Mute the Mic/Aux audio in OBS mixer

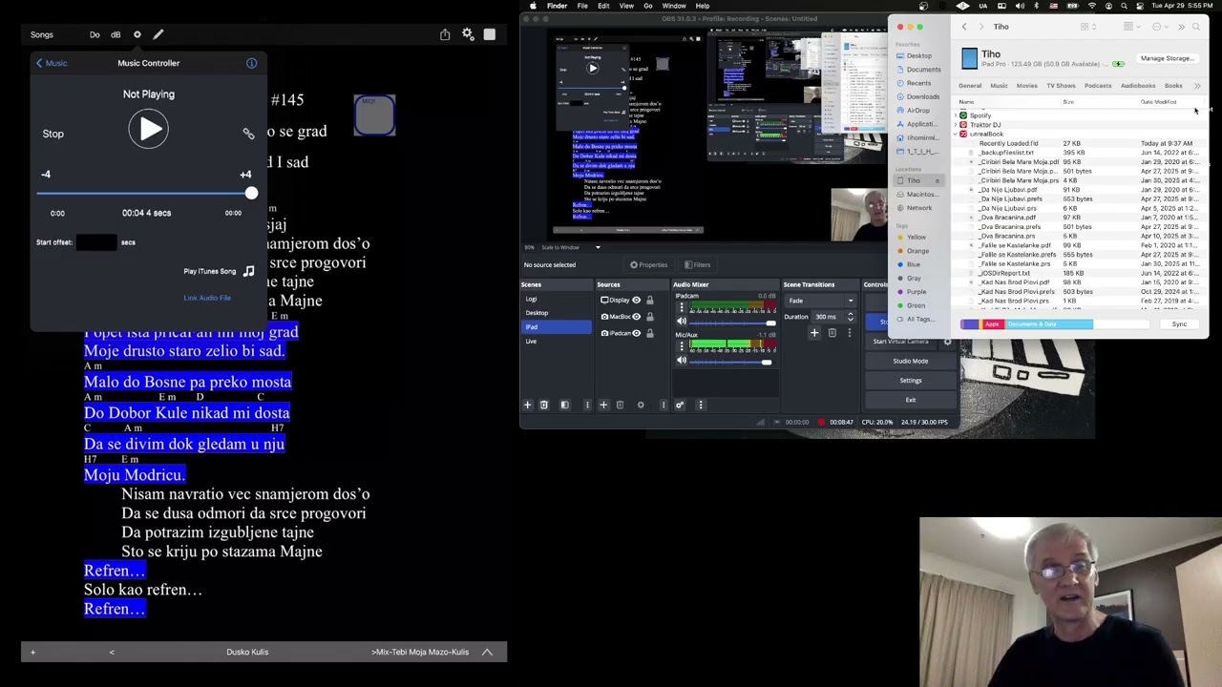pos(682,362)
